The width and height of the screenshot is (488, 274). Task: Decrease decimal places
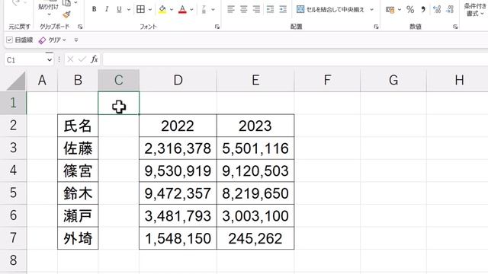coord(449,10)
